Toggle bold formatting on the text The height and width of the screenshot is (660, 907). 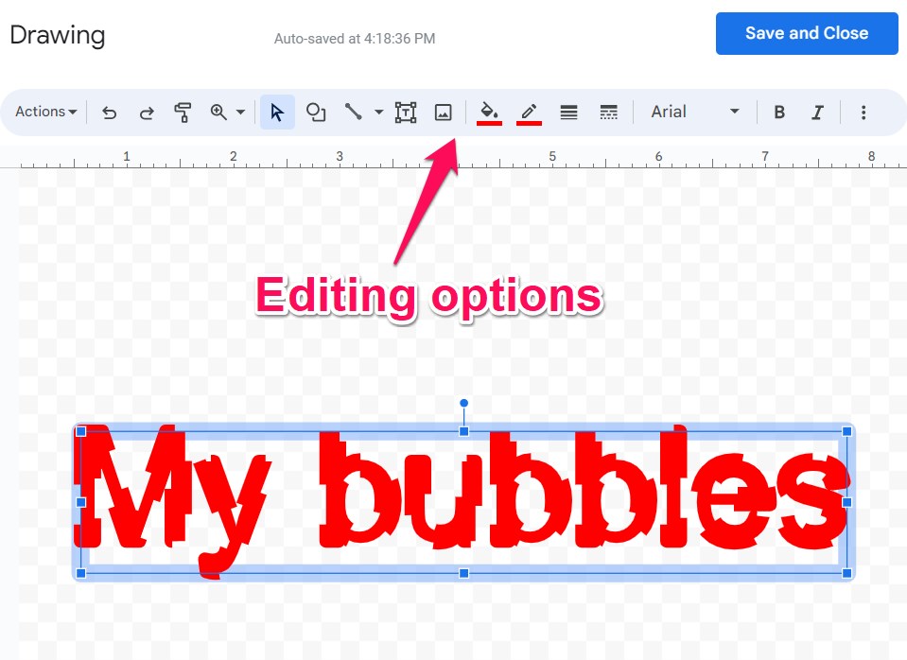point(779,112)
